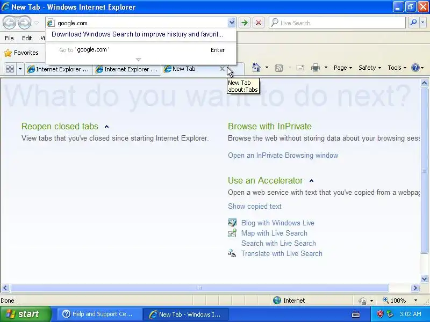Click inside the Live Search box
Image resolution: width=430 pixels, height=322 pixels.
[337, 23]
